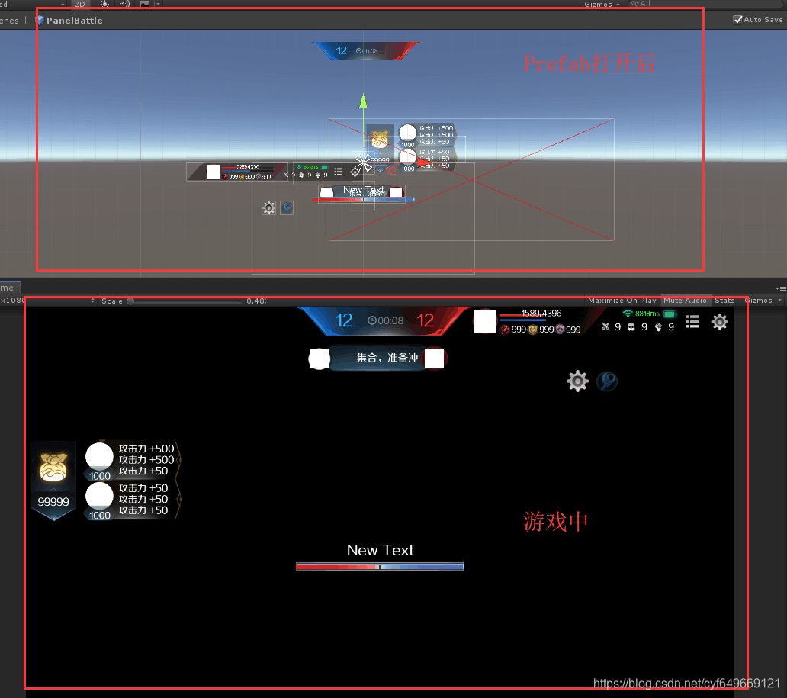The height and width of the screenshot is (698, 787).
Task: Switch to the Game tab
Action: [x=10, y=288]
